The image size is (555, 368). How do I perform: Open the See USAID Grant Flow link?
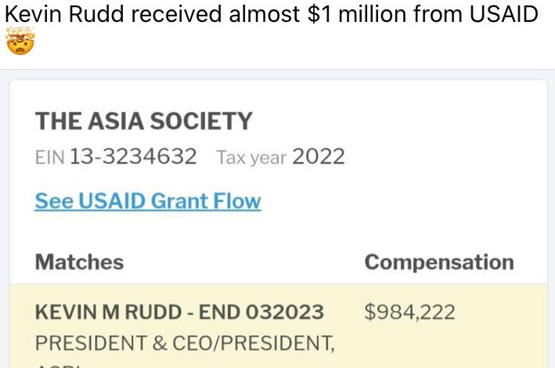coord(147,201)
